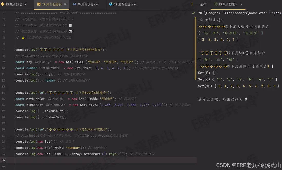The image size is (282, 170).
Task: Click the JS file icon on editor tab
Action: tap(39, 4)
